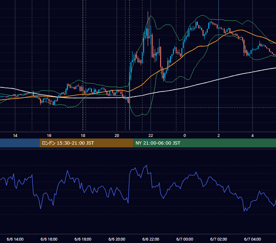Click the '6/7 00:00' date label
The image size is (276, 243).
(x=185, y=239)
